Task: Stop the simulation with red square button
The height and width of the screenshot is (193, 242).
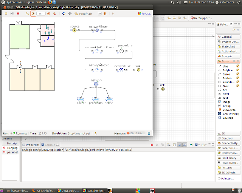Action: pos(18,14)
